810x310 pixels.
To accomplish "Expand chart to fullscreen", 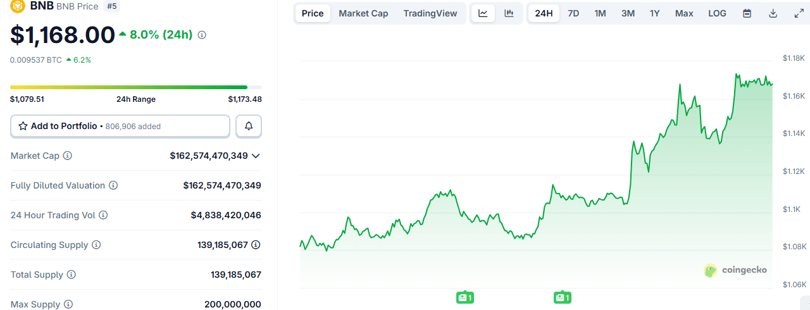I will pyautogui.click(x=798, y=13).
